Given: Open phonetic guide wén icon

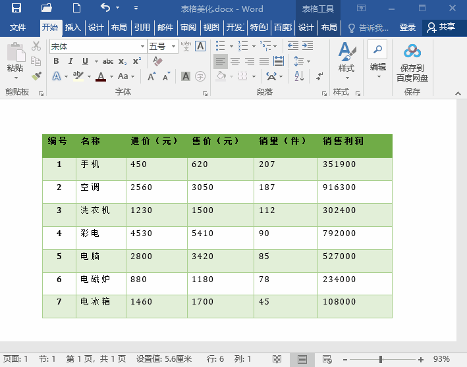Looking at the screenshot, I should 186,46.
